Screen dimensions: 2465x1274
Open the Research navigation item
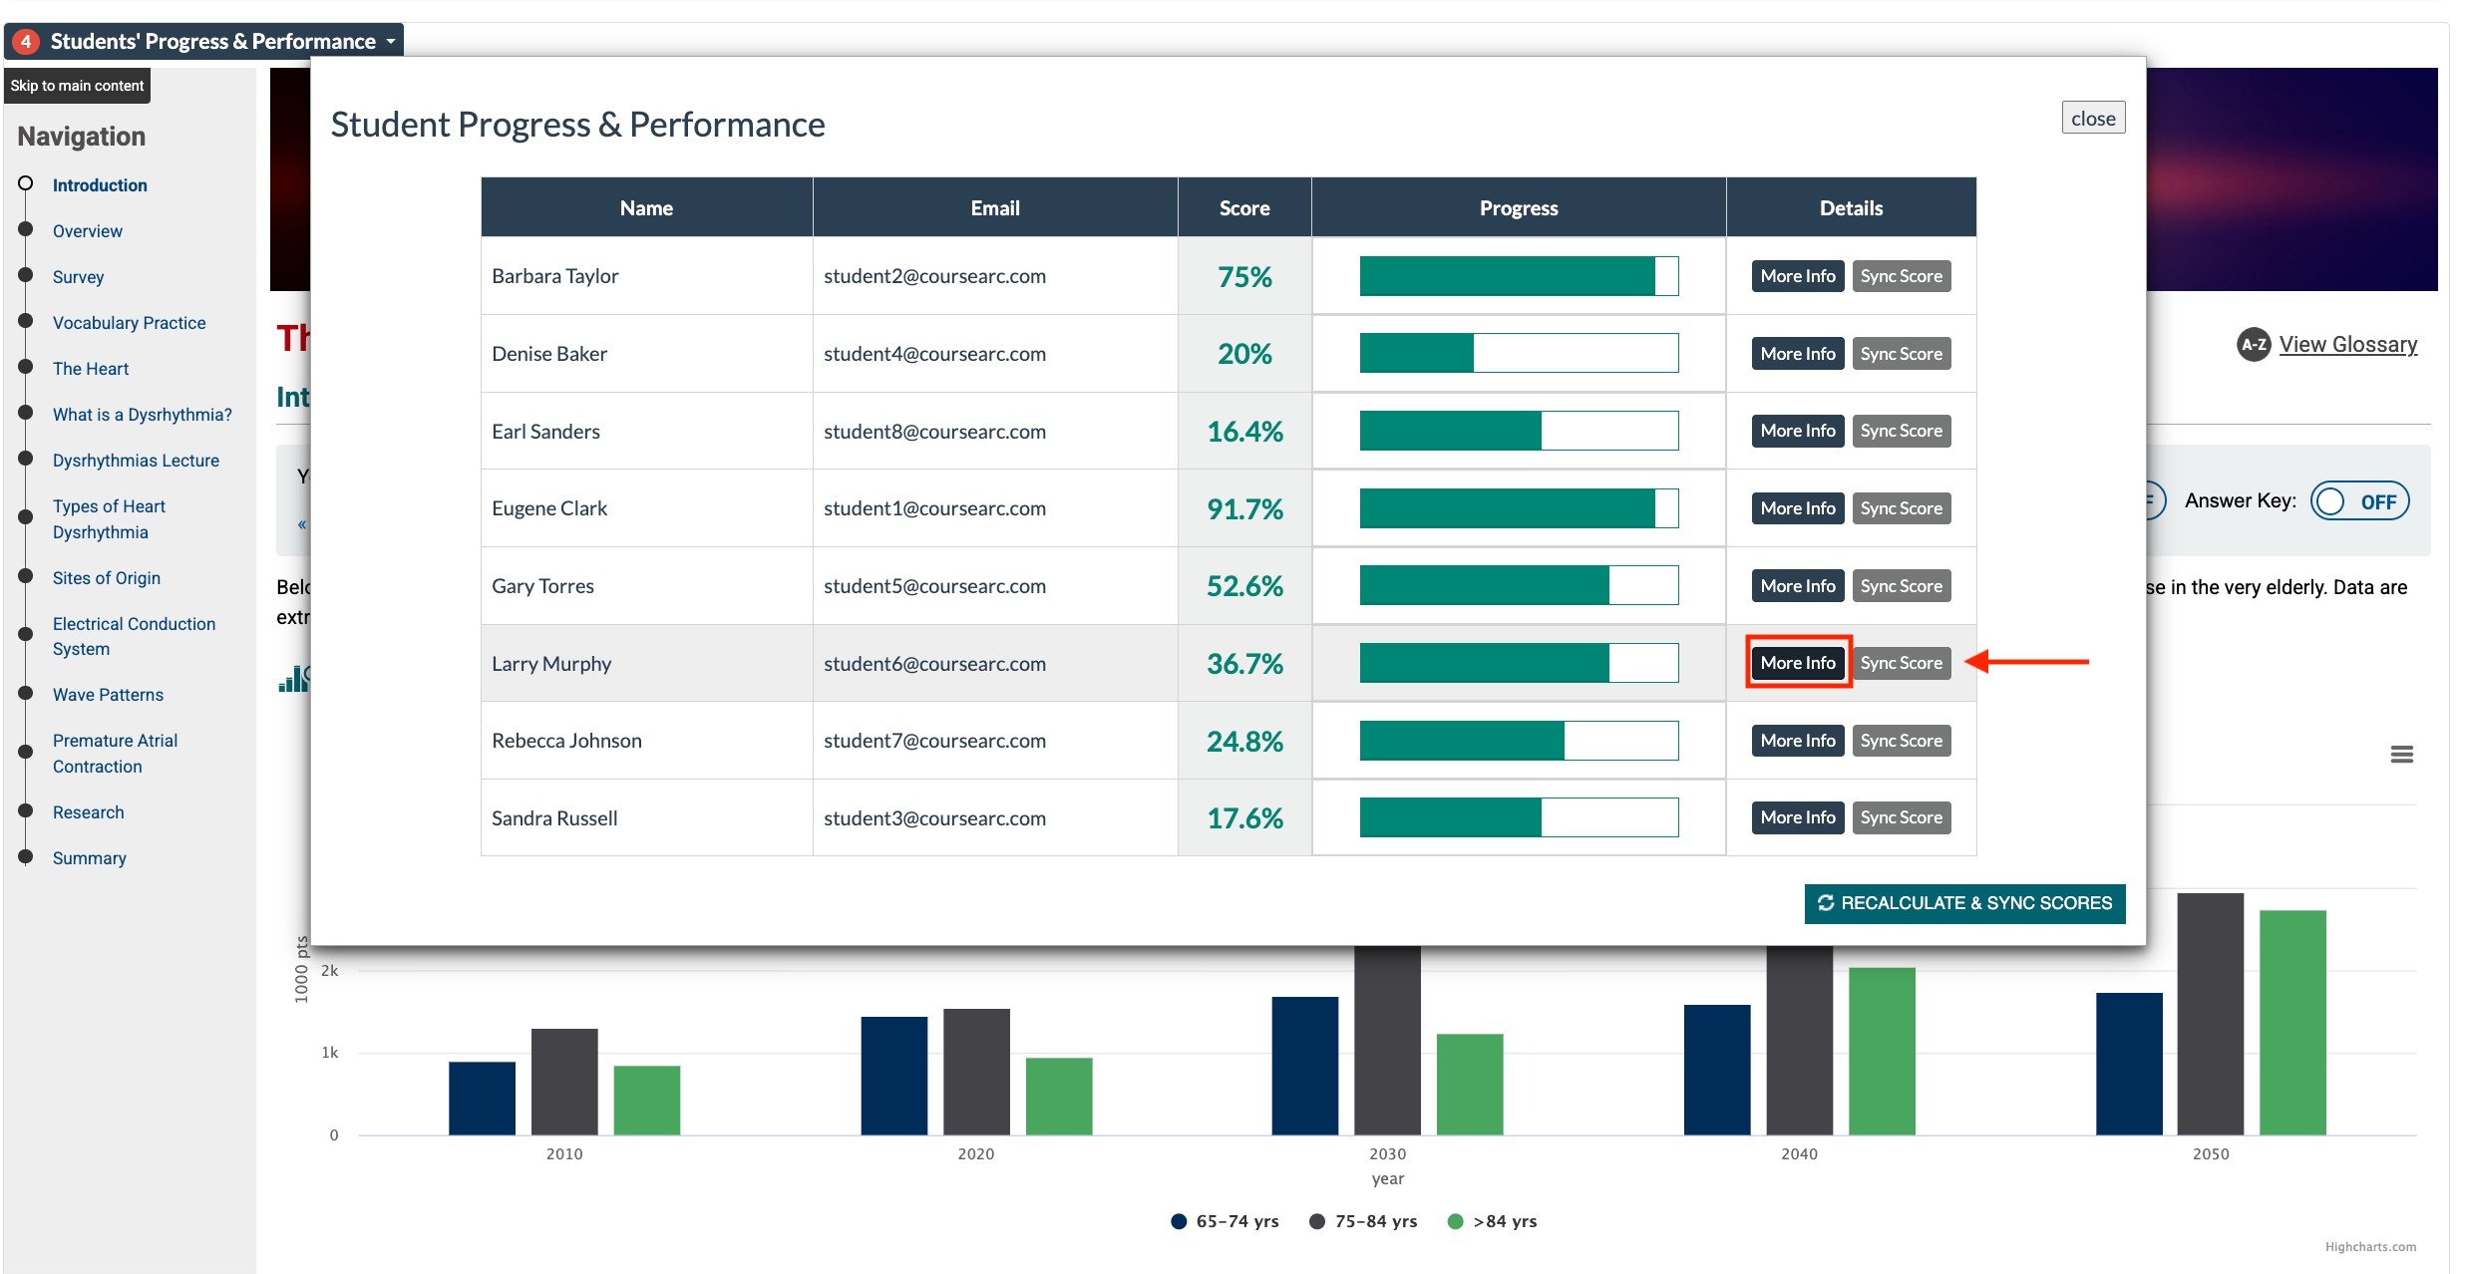[89, 812]
